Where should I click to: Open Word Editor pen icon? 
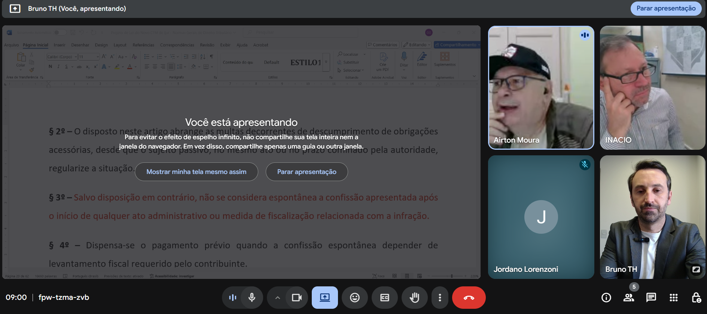(422, 56)
